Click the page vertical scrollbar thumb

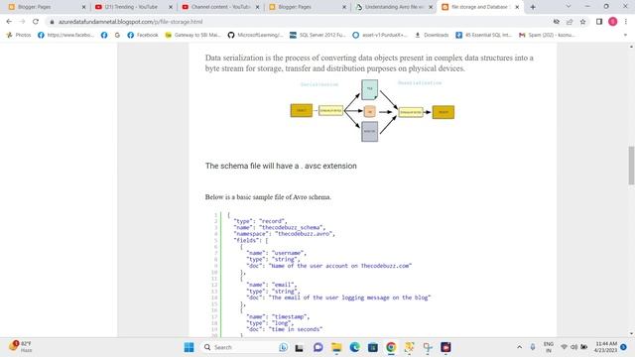coord(631,166)
